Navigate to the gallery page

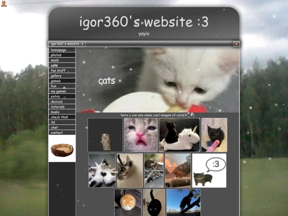point(62,76)
